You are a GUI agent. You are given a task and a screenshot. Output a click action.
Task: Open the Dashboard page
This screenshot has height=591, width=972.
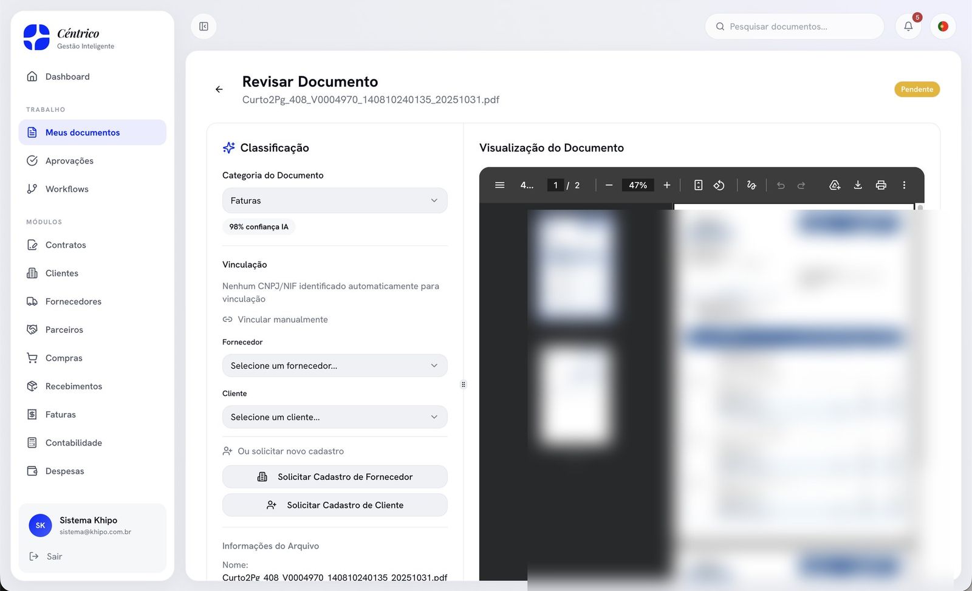tap(92, 77)
